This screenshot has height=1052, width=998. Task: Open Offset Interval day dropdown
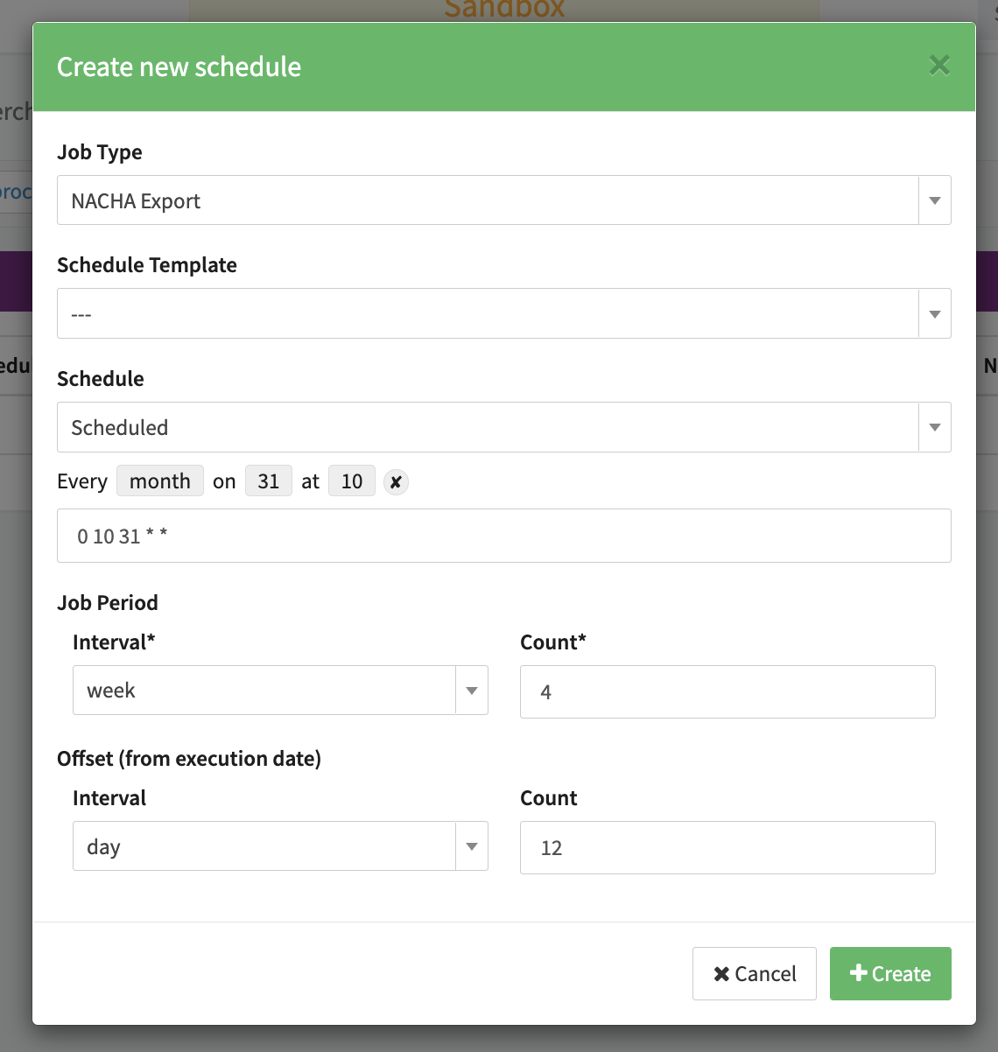coord(472,846)
